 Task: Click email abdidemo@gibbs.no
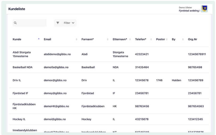point(57,54)
